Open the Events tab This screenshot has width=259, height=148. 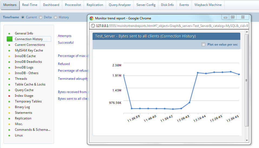pos(184,5)
